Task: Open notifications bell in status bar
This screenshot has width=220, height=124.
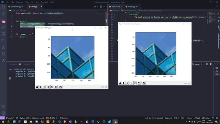Action: point(217,118)
